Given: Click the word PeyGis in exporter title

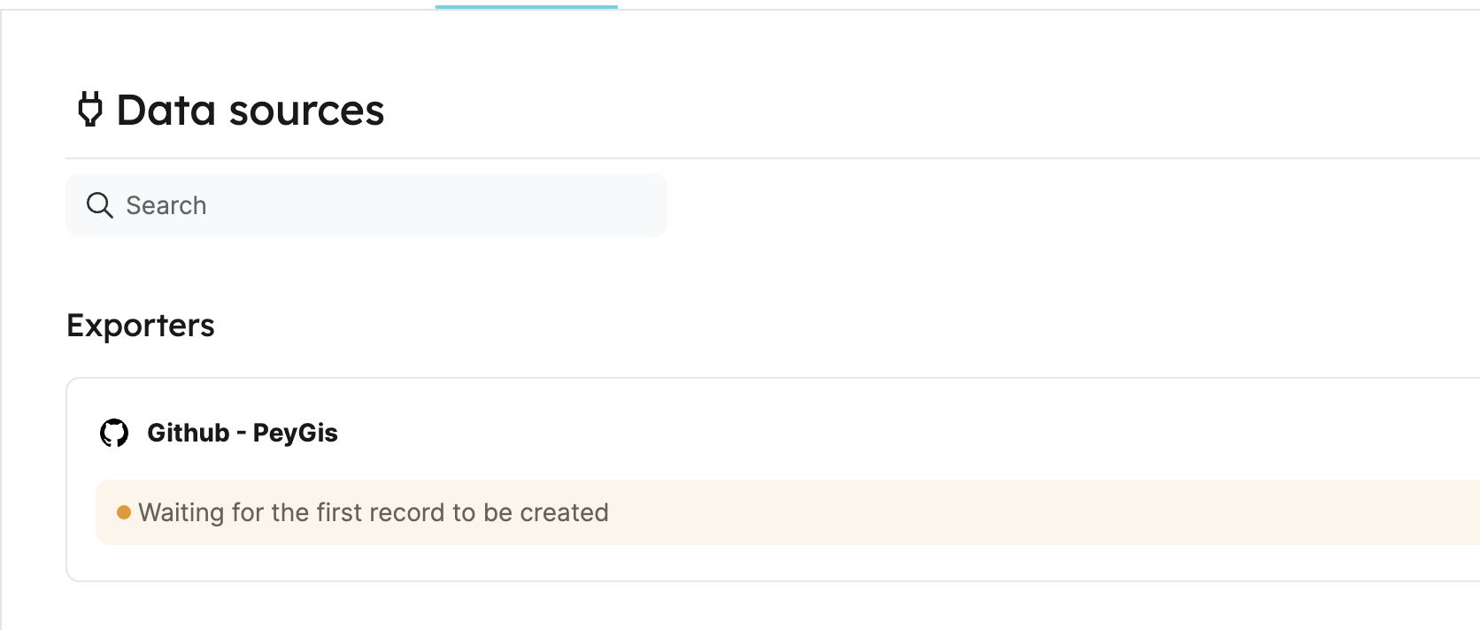Looking at the screenshot, I should (296, 433).
